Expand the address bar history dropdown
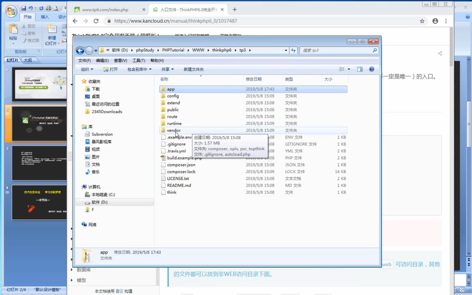Viewport: 472px width, 295px height. [286, 50]
